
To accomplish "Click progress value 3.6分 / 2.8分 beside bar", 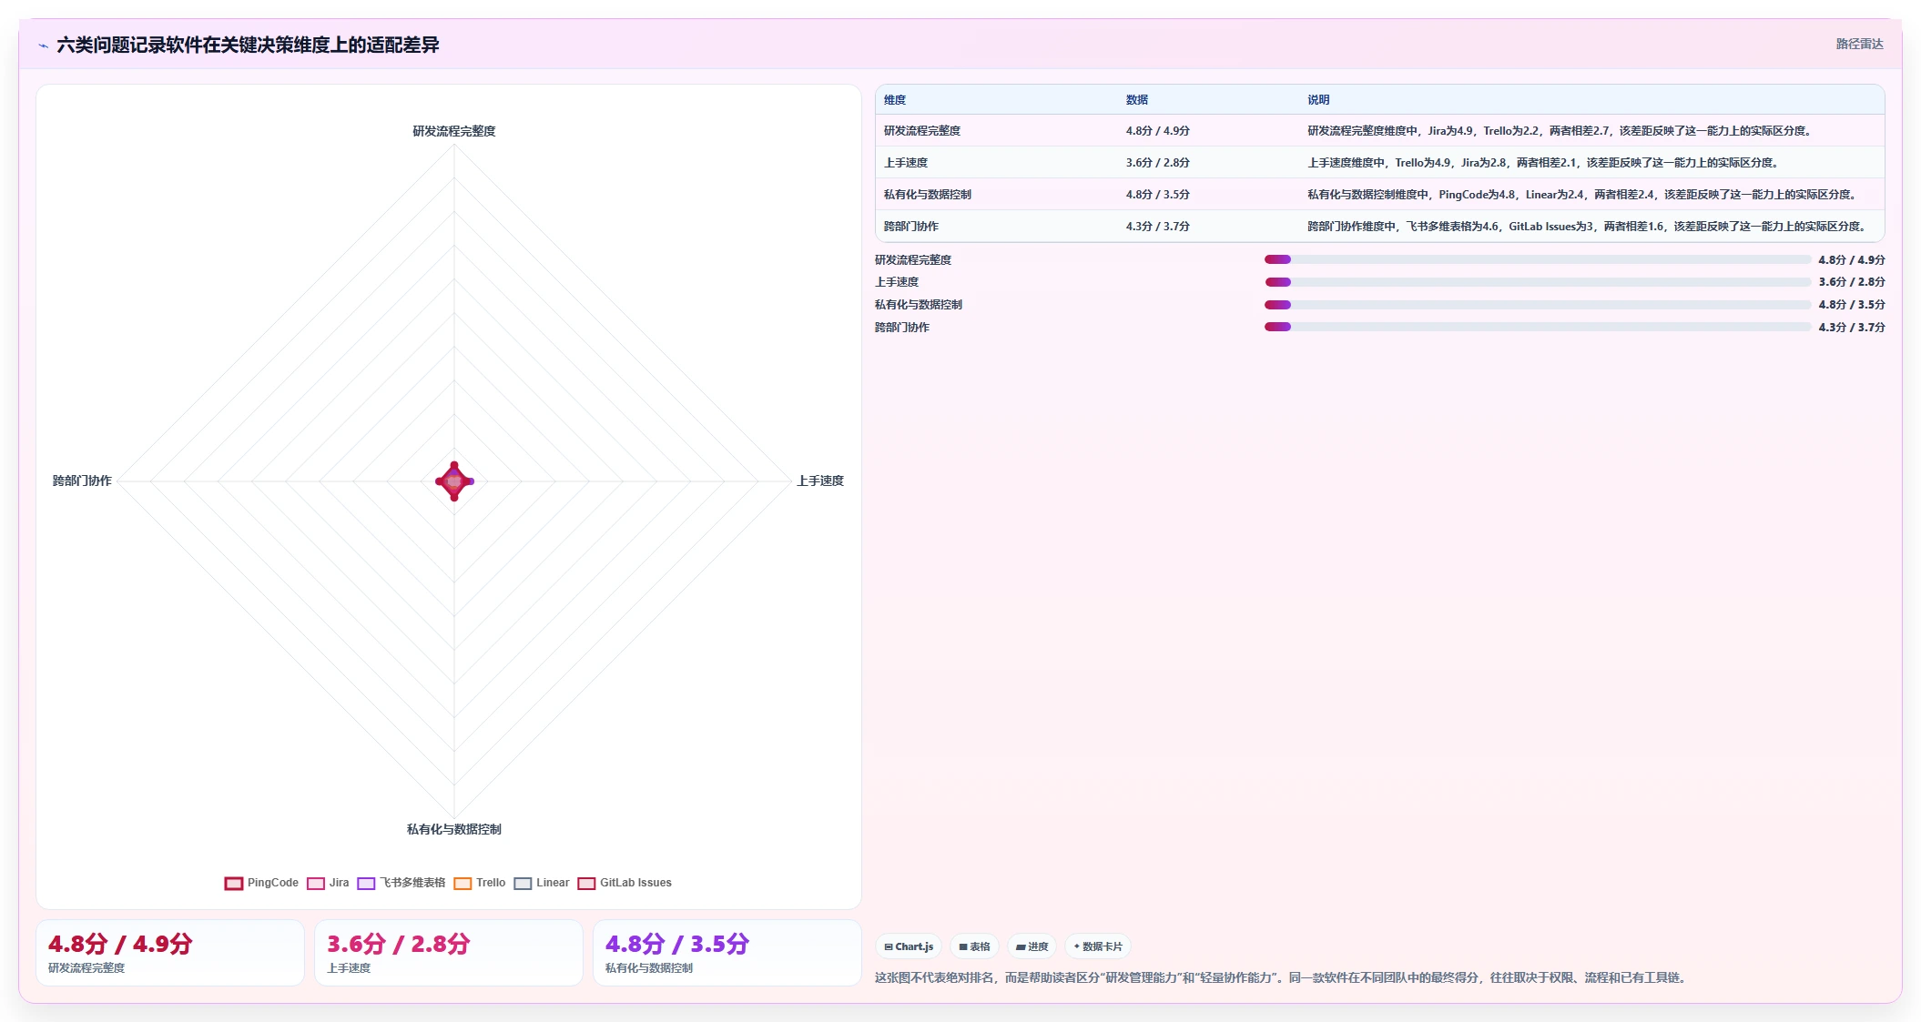I will 1852,282.
